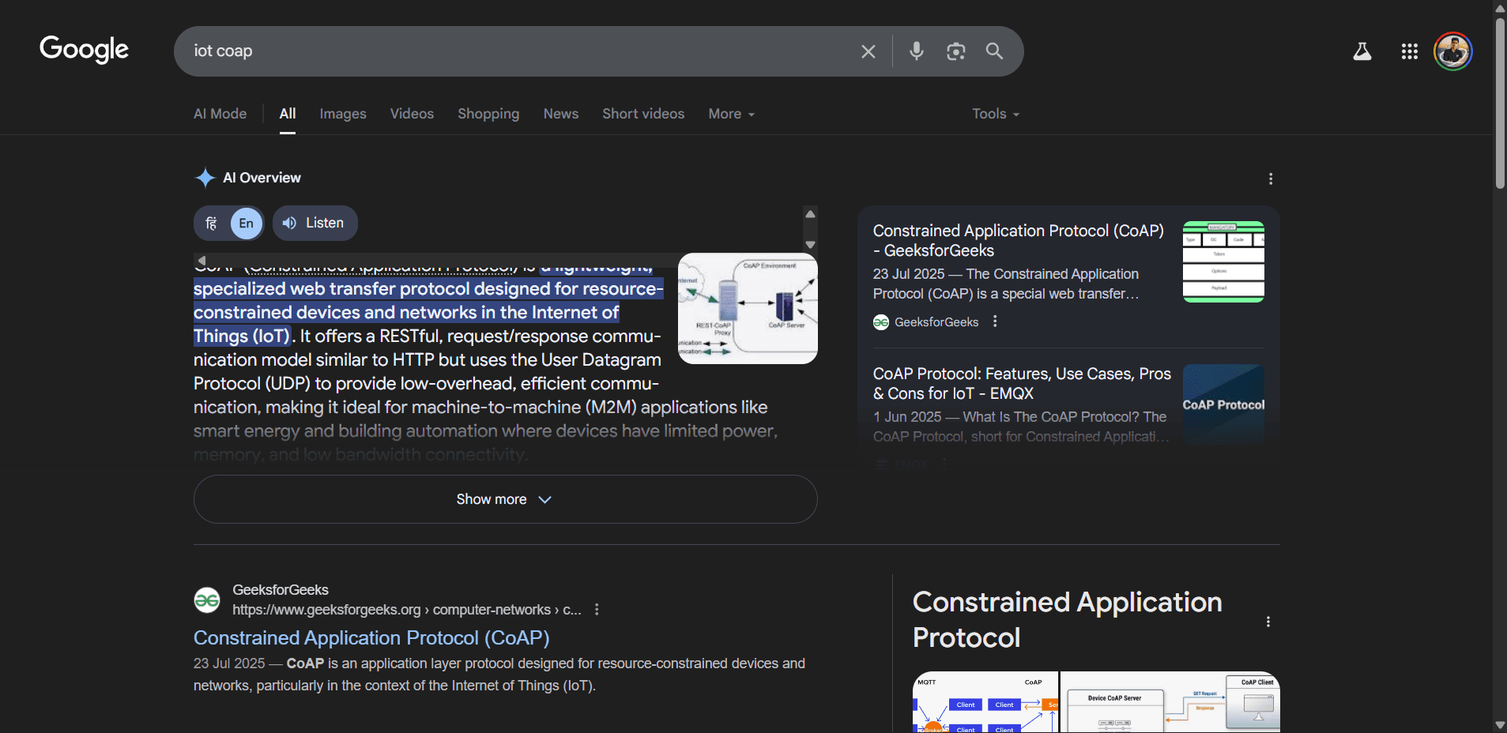Open the Shopping tab
Viewport: 1507px width, 733px height.
[488, 114]
